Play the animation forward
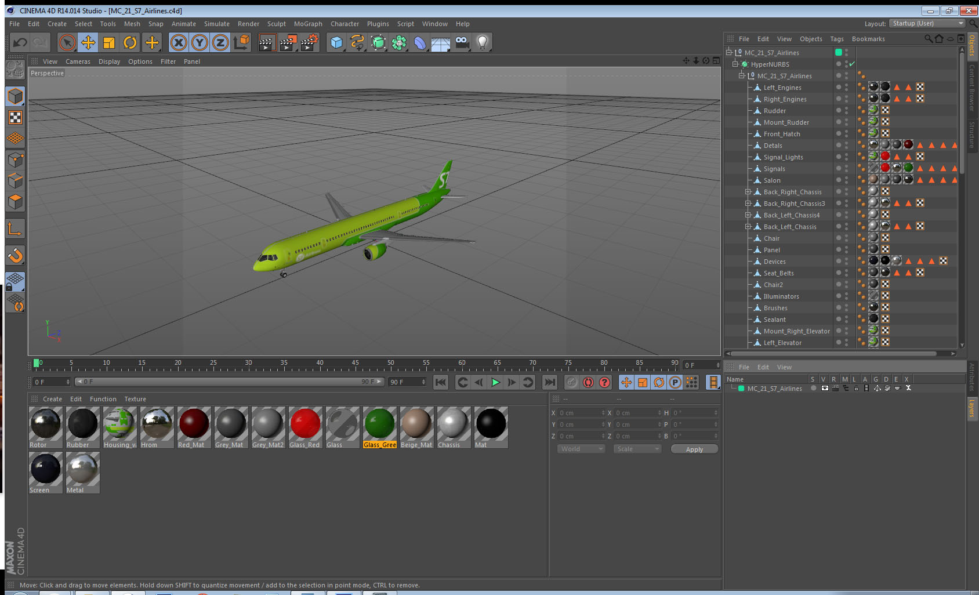Screen dimensions: 979x595 pos(495,382)
